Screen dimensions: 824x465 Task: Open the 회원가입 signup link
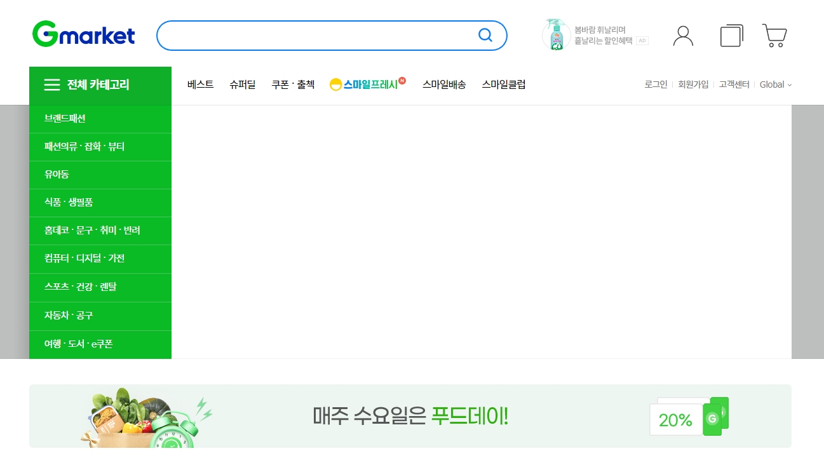click(x=692, y=84)
